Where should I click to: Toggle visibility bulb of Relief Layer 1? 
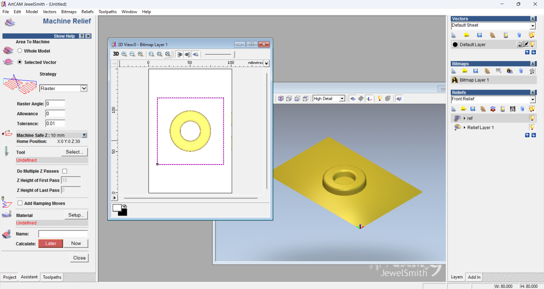point(532,127)
